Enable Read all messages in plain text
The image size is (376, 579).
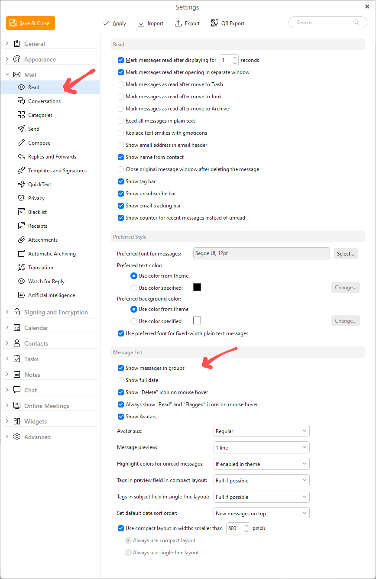[x=121, y=121]
